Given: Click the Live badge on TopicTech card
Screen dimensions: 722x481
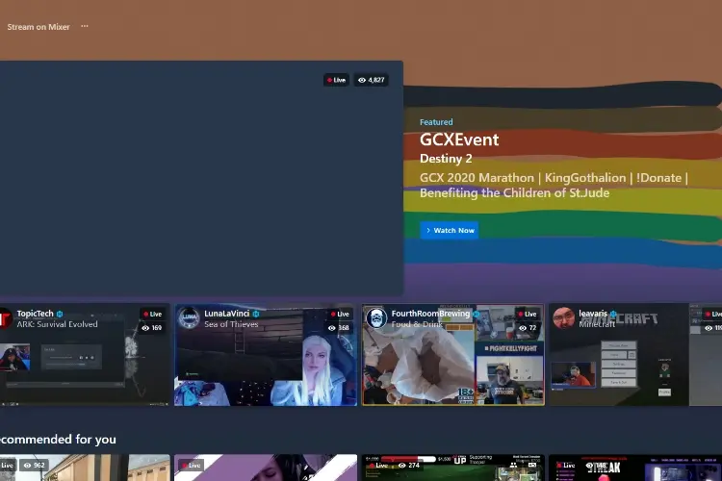Looking at the screenshot, I should click(x=153, y=314).
